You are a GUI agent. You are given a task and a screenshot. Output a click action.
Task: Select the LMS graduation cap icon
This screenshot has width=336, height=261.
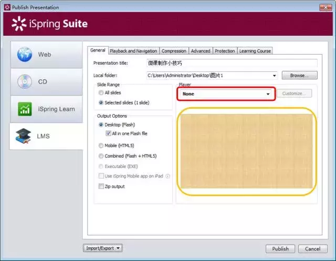click(x=23, y=136)
